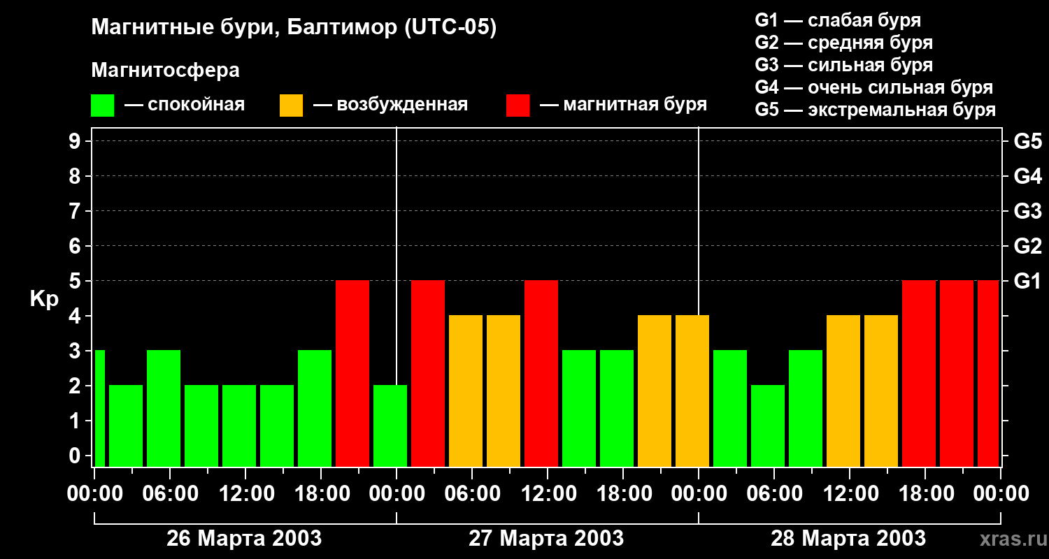Click the orange 'возбужденная' legend swatch

click(x=291, y=106)
